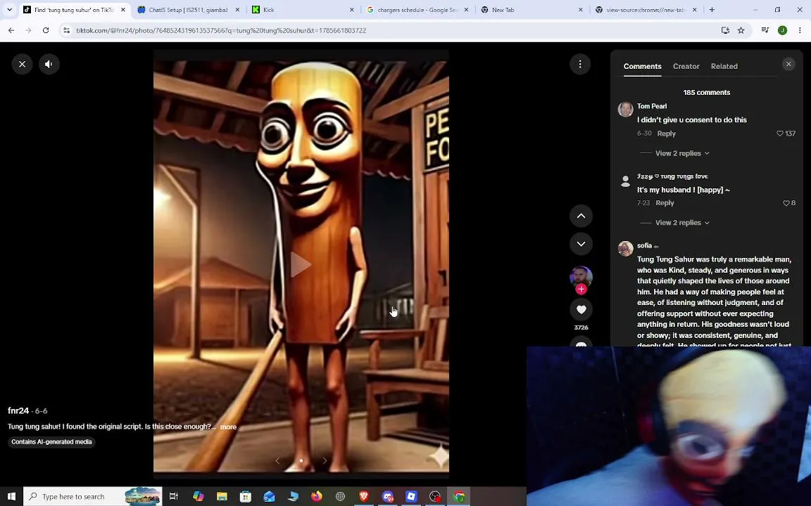
Task: Open Discord from the taskbar
Action: [x=387, y=496]
